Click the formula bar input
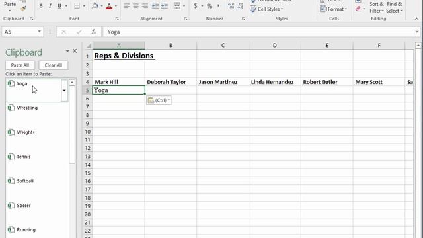 (258, 32)
